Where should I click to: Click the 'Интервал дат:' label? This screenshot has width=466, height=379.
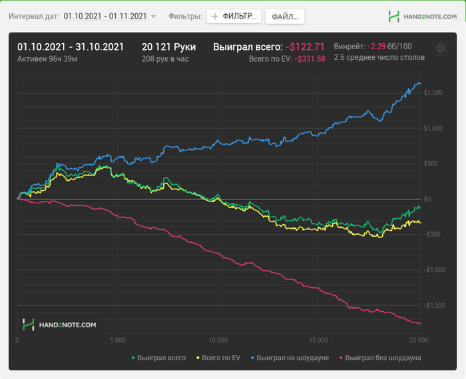tap(34, 16)
